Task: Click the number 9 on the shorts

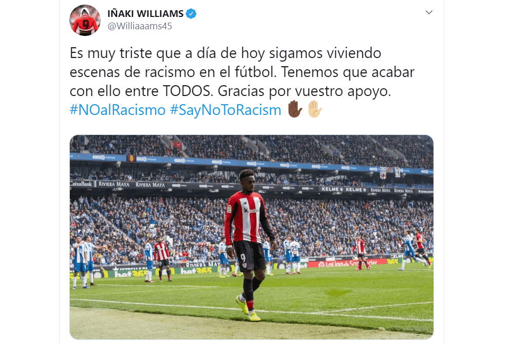Action: [243, 258]
